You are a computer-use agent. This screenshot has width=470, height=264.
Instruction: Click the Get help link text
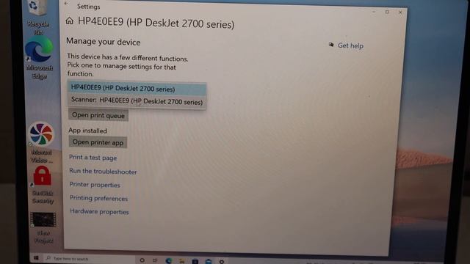pyautogui.click(x=350, y=45)
